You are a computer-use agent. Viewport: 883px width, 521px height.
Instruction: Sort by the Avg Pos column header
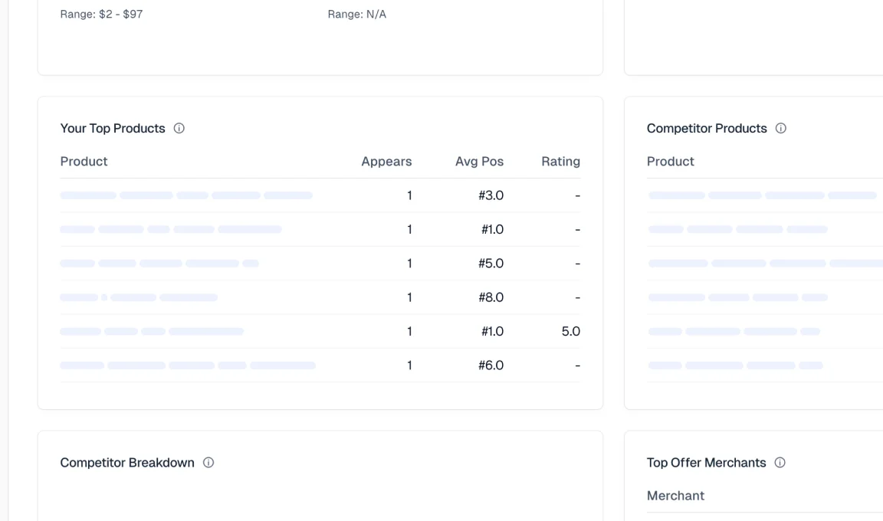point(479,161)
